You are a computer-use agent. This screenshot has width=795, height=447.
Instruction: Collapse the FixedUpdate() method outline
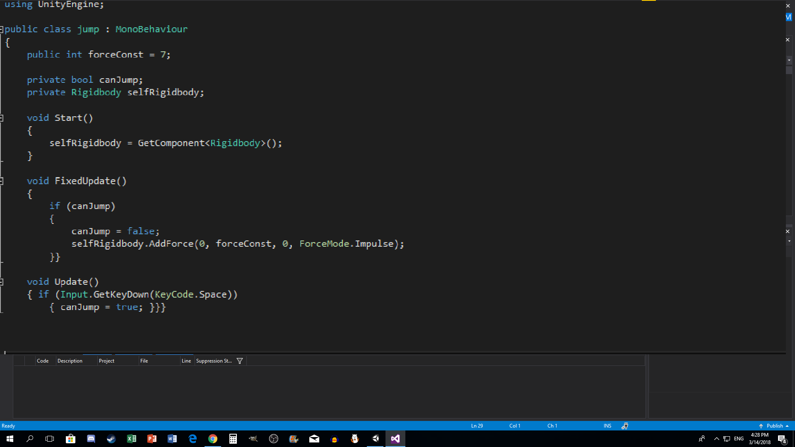pos(2,181)
